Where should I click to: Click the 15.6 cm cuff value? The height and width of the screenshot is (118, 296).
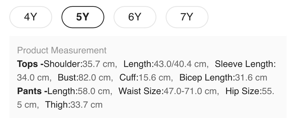tap(155, 78)
